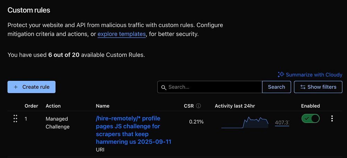Image resolution: width=347 pixels, height=158 pixels.
Task: Click the Action column header
Action: point(53,106)
